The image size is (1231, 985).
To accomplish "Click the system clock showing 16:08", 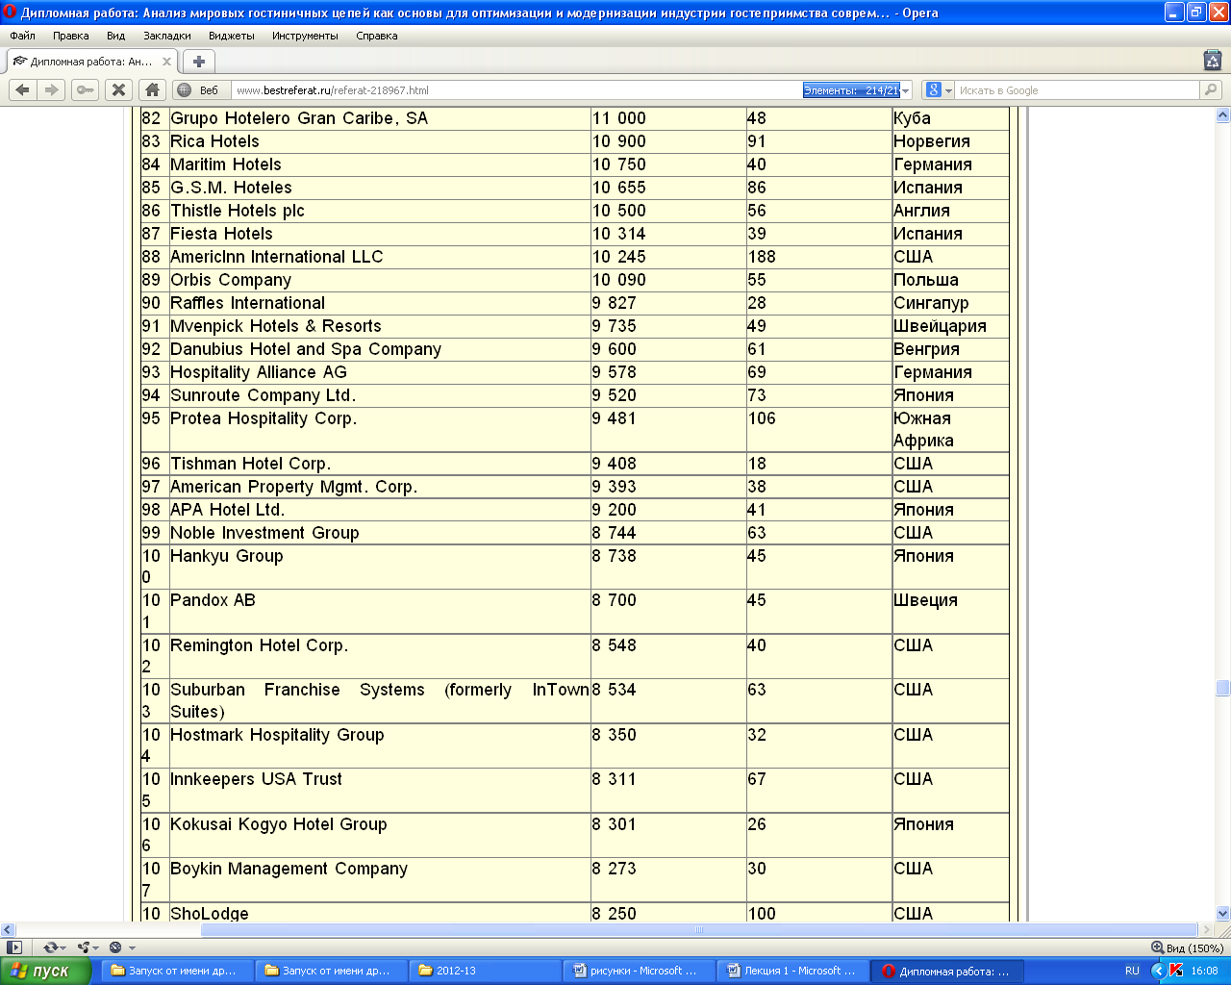I will click(x=1204, y=971).
